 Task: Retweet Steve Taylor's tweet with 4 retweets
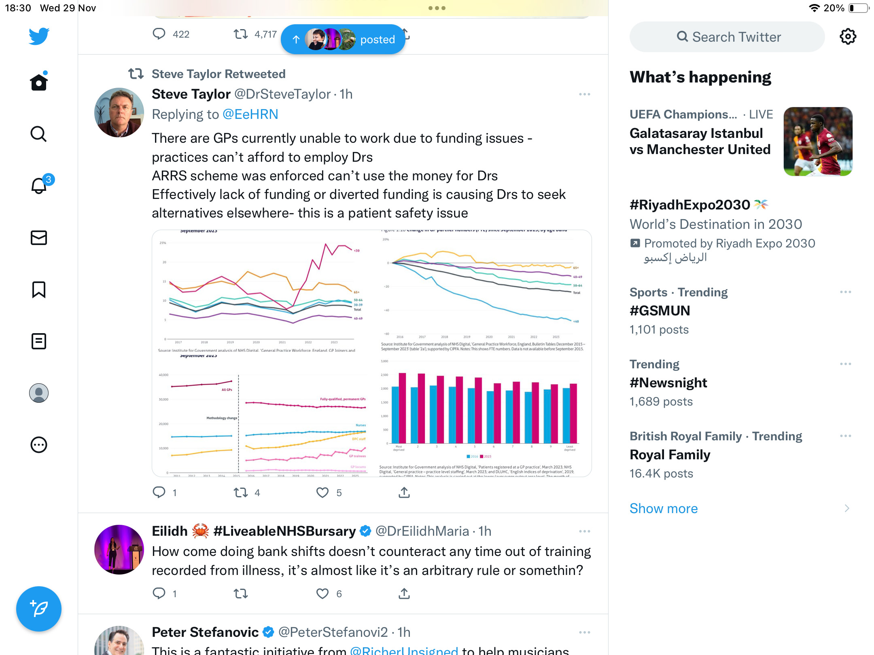241,492
